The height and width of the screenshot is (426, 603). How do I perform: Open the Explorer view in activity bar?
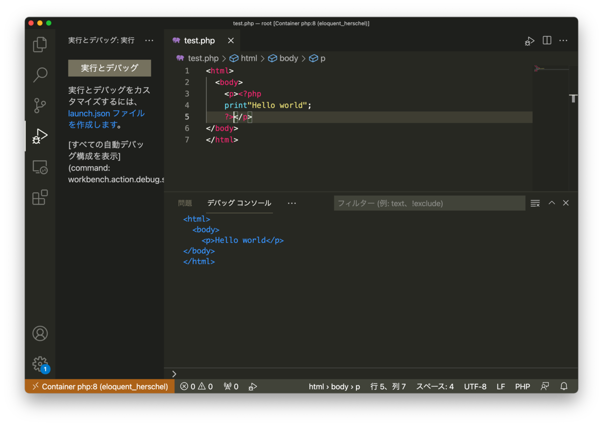(40, 44)
